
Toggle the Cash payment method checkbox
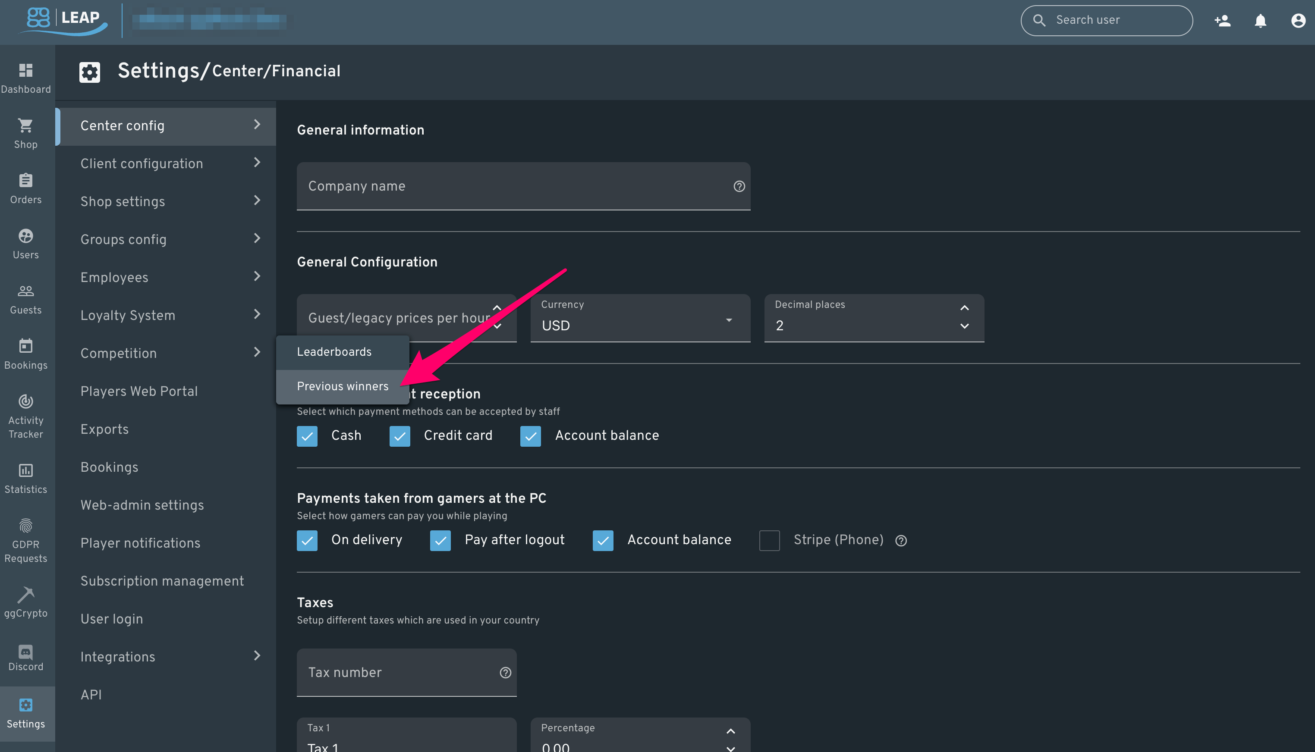coord(307,436)
